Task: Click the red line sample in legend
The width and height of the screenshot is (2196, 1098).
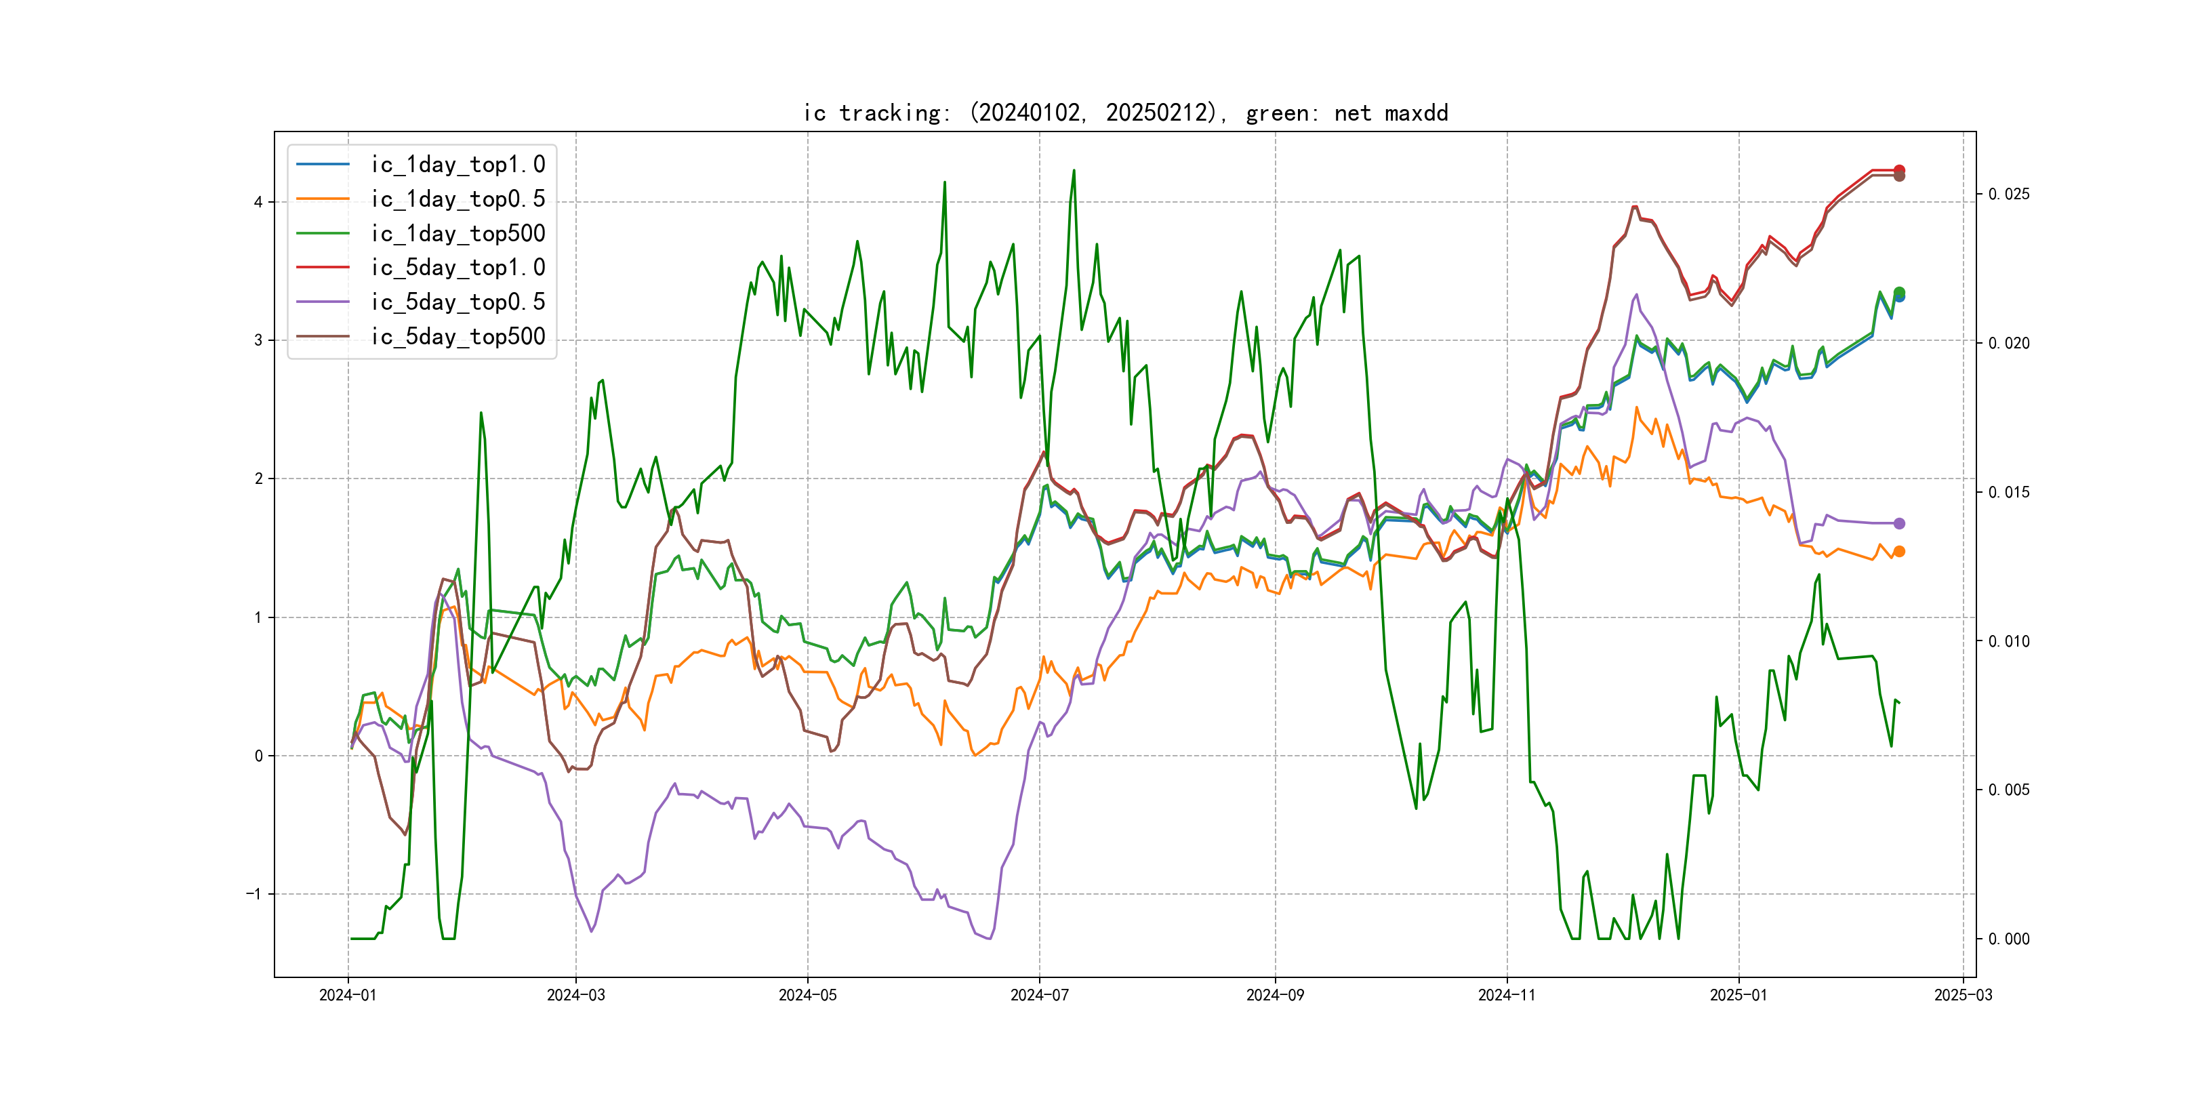Action: (x=322, y=267)
